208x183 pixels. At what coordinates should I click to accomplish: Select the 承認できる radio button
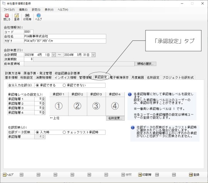coord(37,85)
